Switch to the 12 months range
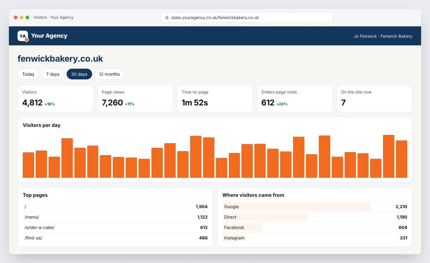 pyautogui.click(x=109, y=74)
